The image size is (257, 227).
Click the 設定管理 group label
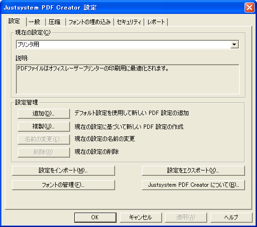[x=26, y=102]
